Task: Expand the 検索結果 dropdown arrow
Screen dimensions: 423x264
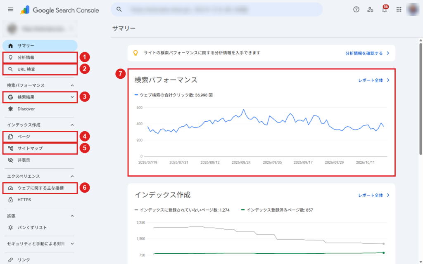Action: click(x=72, y=97)
